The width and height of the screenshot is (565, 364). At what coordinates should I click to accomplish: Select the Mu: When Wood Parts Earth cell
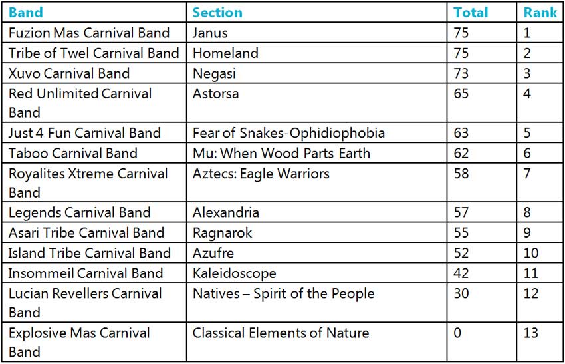click(x=281, y=153)
